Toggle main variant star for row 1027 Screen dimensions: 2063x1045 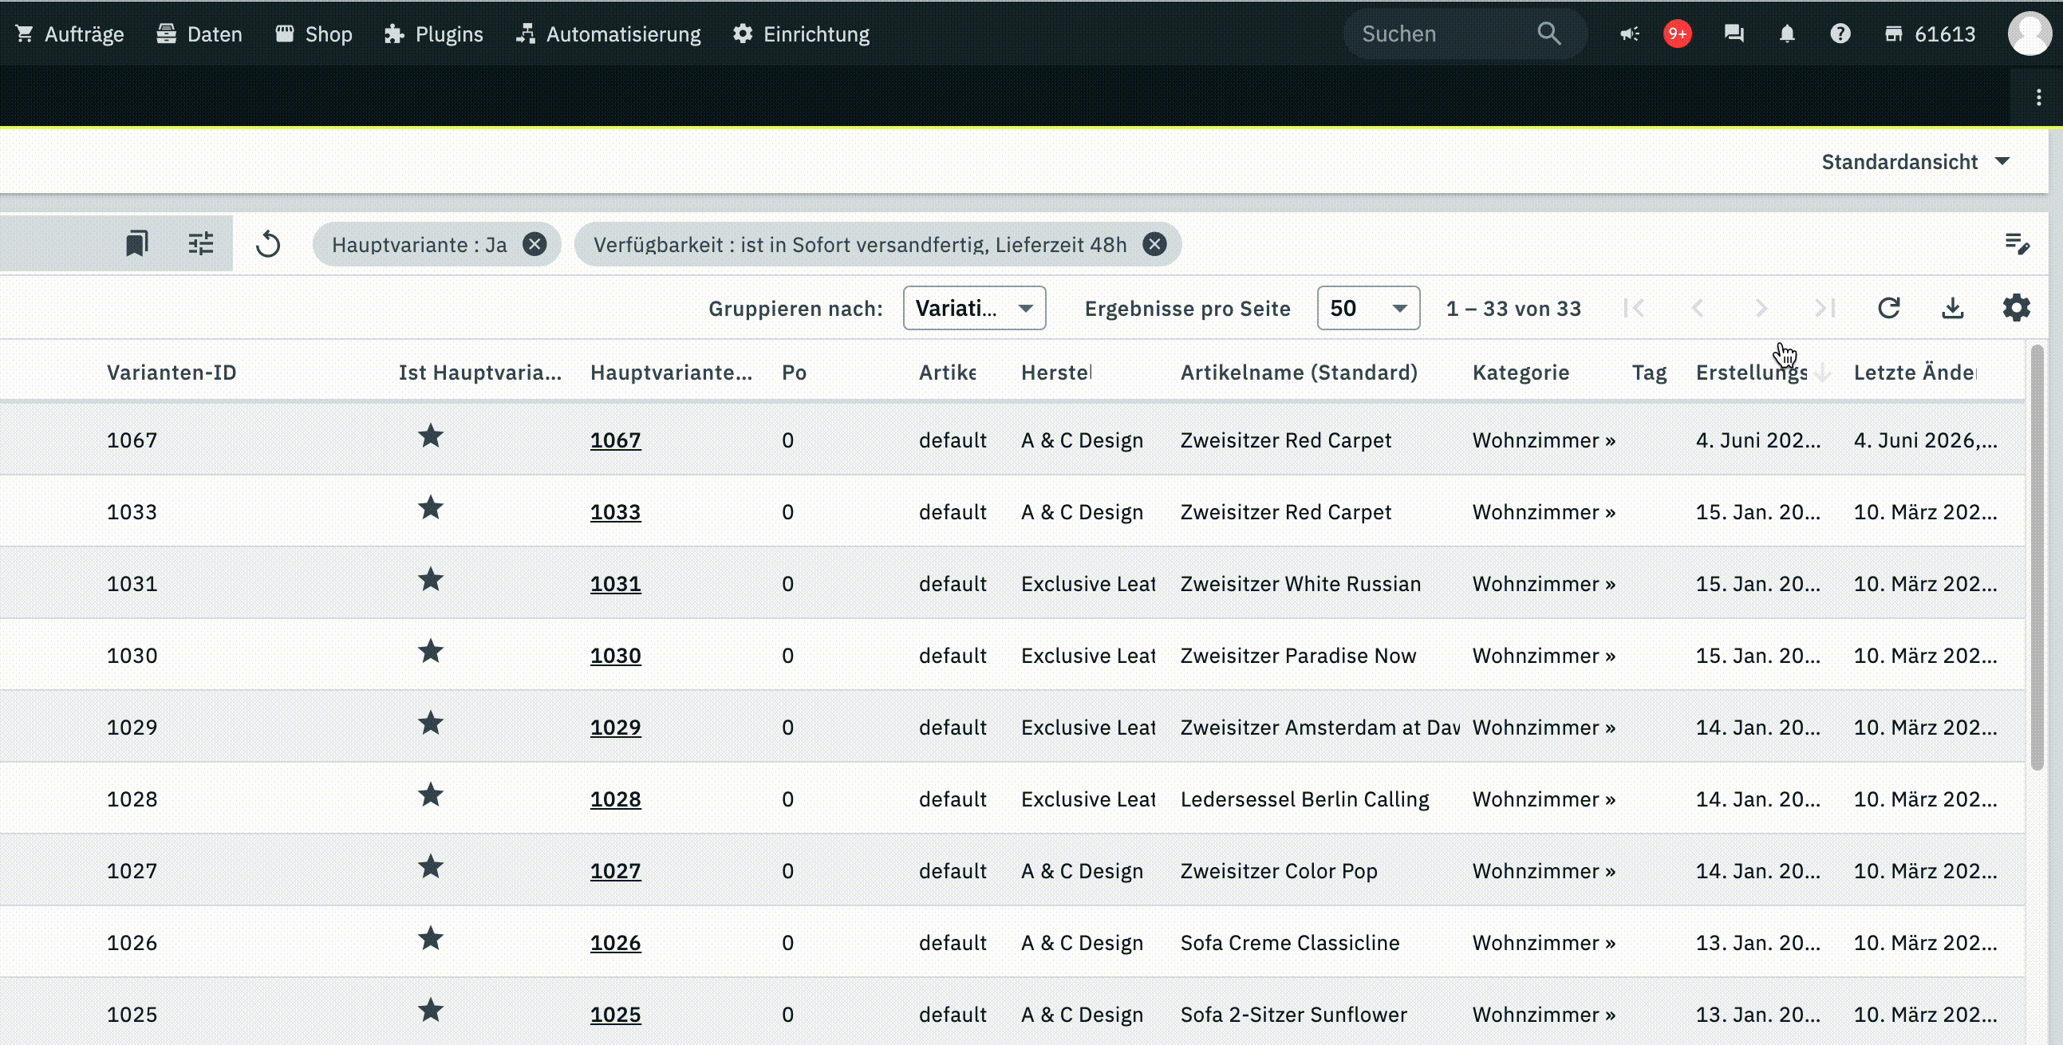click(431, 866)
